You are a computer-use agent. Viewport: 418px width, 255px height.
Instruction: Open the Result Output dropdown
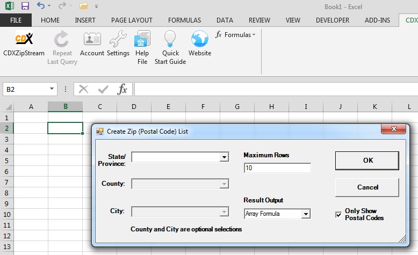[x=306, y=214]
